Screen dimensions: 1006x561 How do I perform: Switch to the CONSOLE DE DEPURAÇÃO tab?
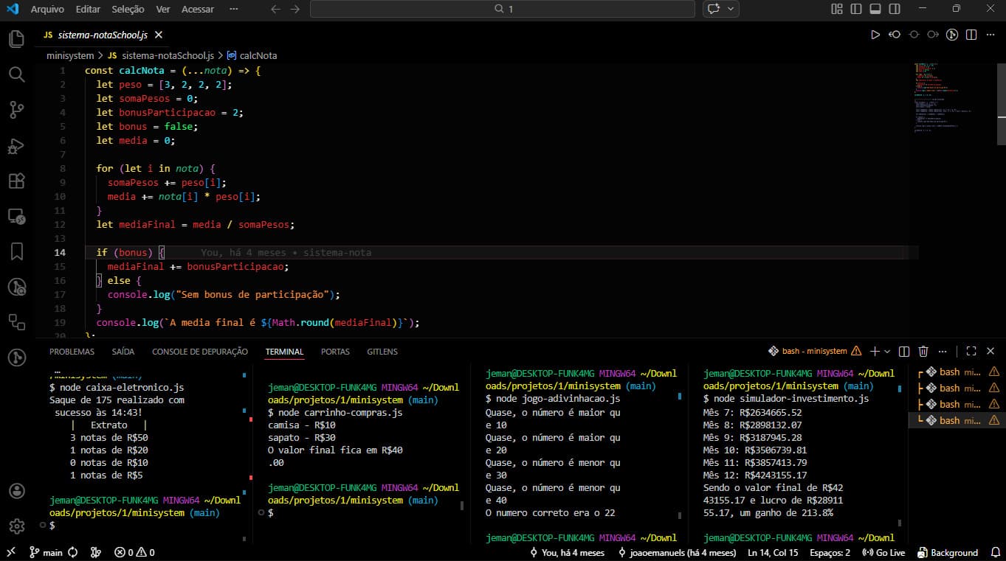click(200, 352)
